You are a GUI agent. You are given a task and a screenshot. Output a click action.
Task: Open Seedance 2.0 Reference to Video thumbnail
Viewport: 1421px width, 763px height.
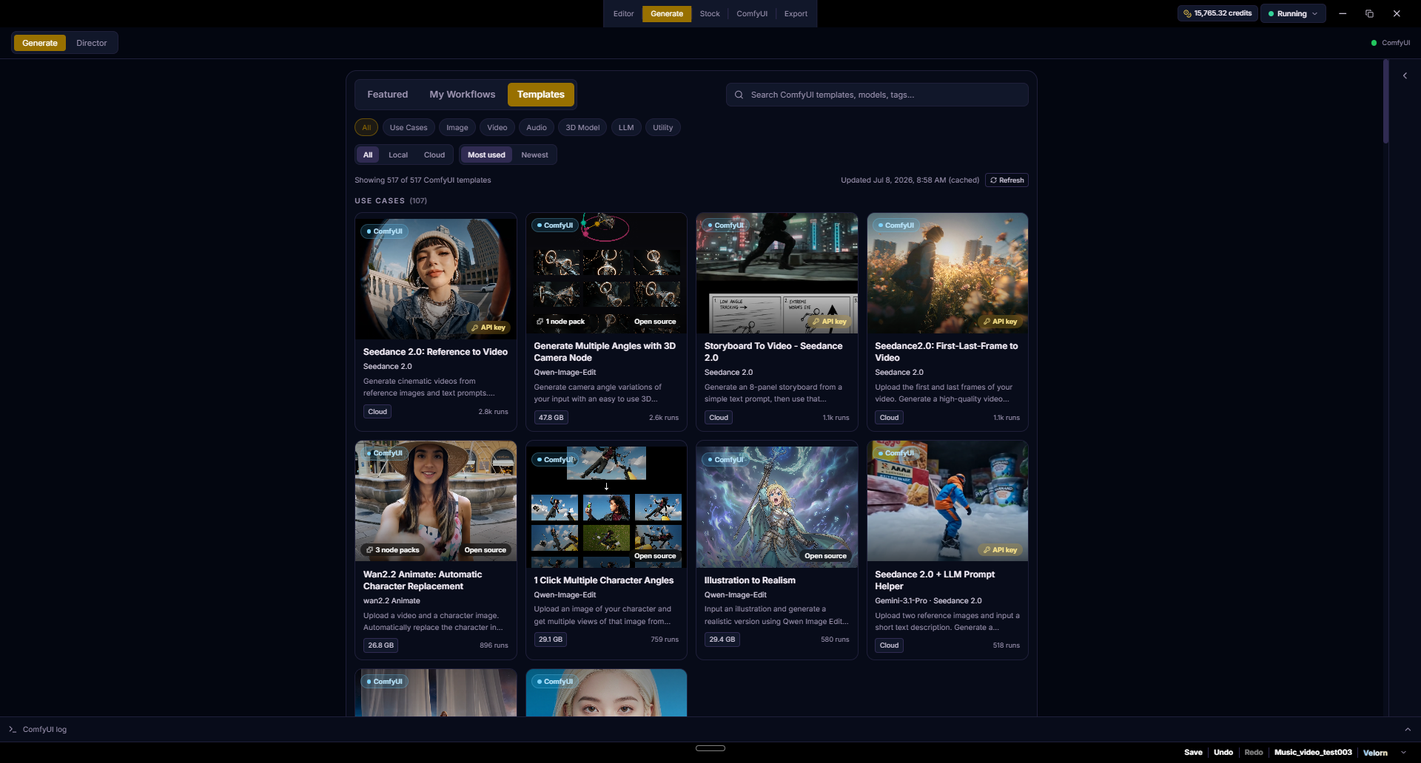436,279
